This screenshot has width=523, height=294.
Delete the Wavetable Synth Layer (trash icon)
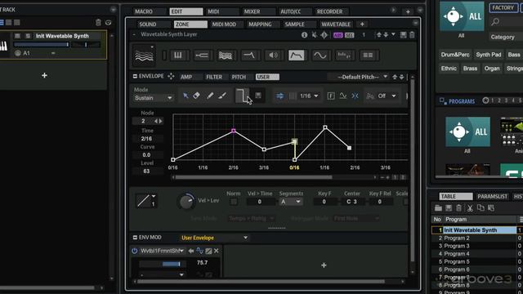coord(412,35)
